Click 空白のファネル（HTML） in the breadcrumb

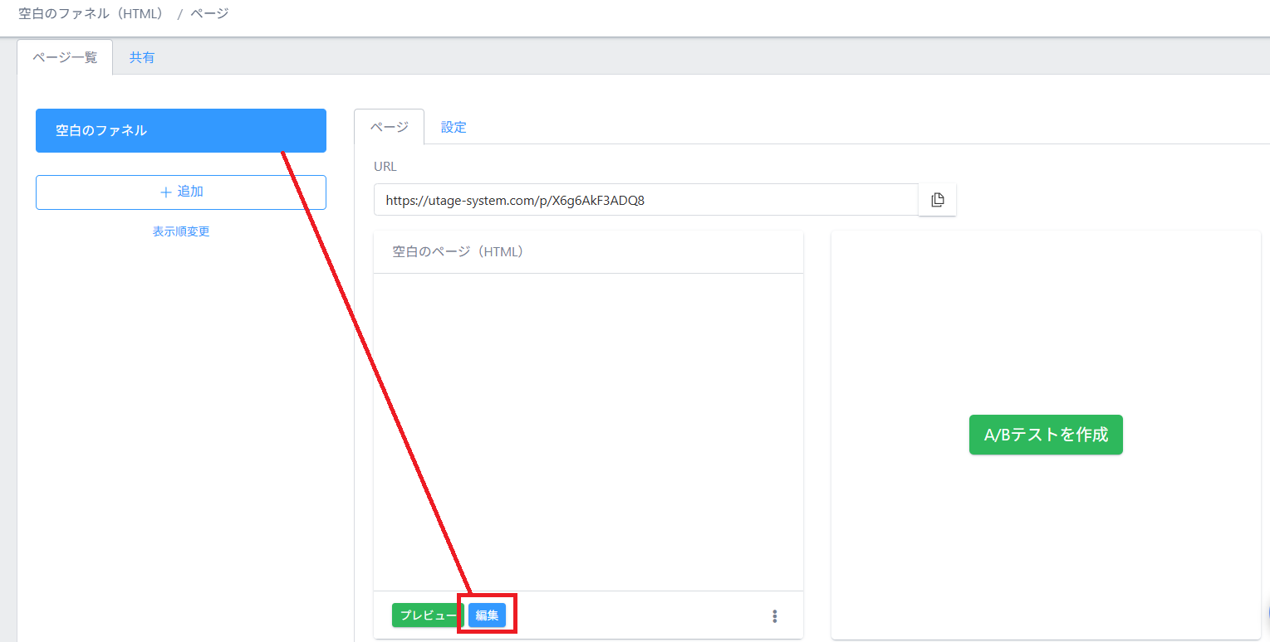coord(91,13)
